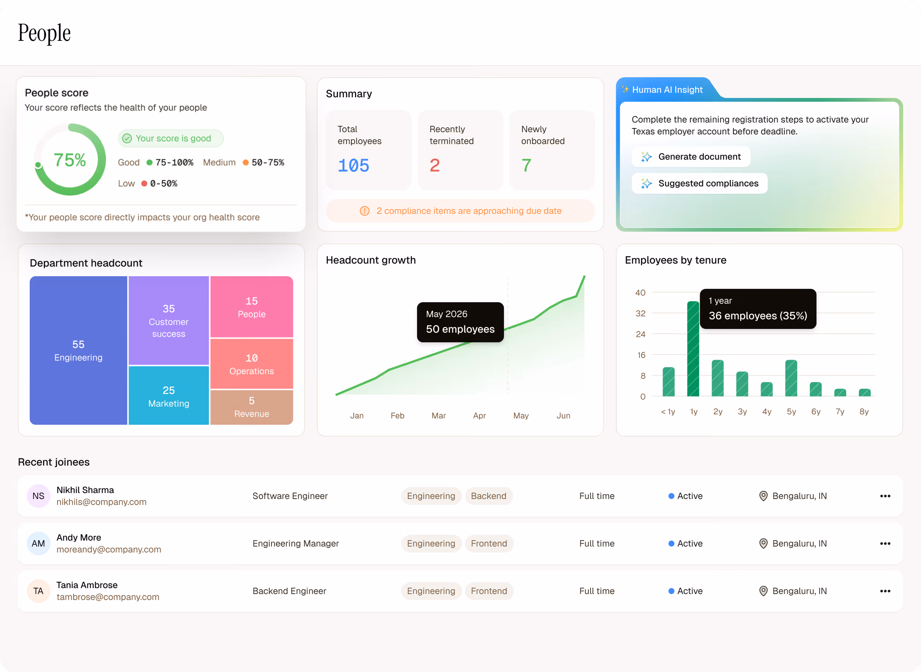Click the warning icon in the compliance banner

pyautogui.click(x=365, y=211)
